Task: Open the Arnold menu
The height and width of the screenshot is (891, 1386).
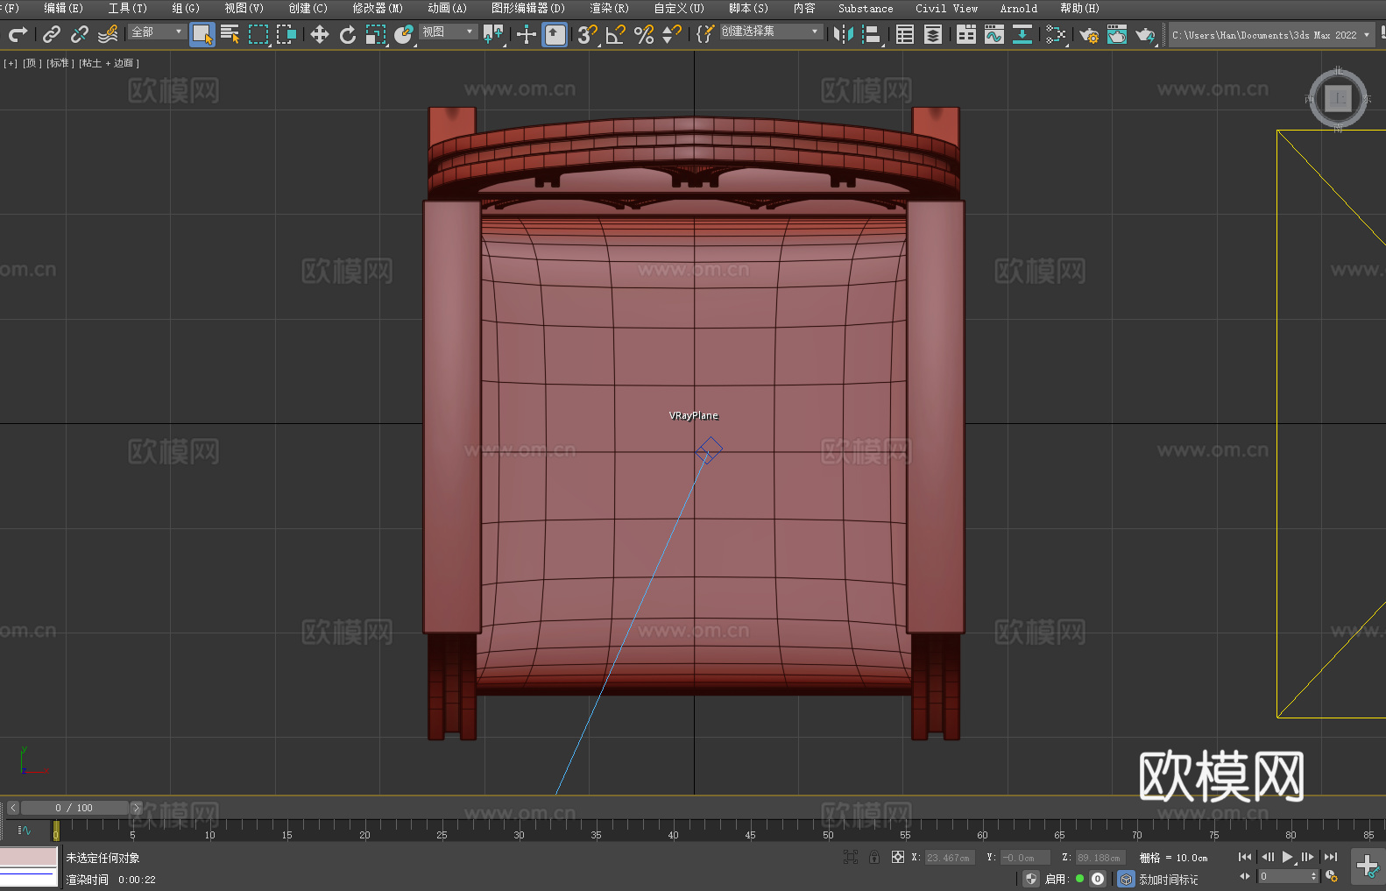Action: [1018, 8]
